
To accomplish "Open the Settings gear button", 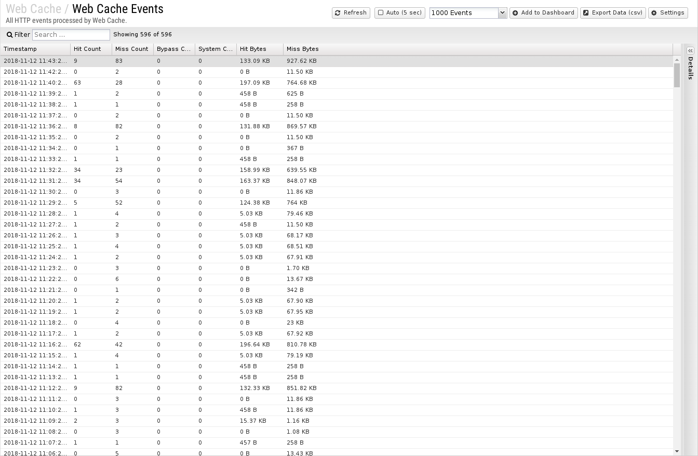I will (668, 13).
